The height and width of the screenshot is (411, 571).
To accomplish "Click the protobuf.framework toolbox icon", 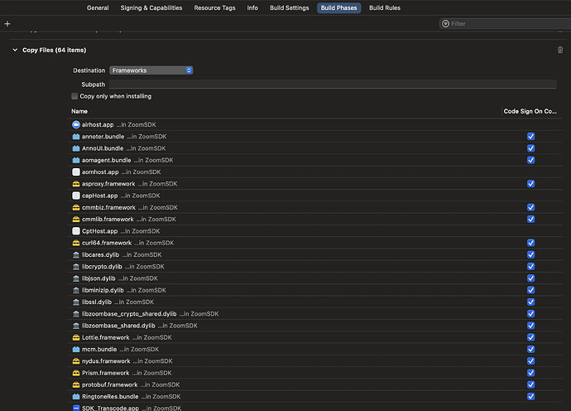I will click(76, 384).
